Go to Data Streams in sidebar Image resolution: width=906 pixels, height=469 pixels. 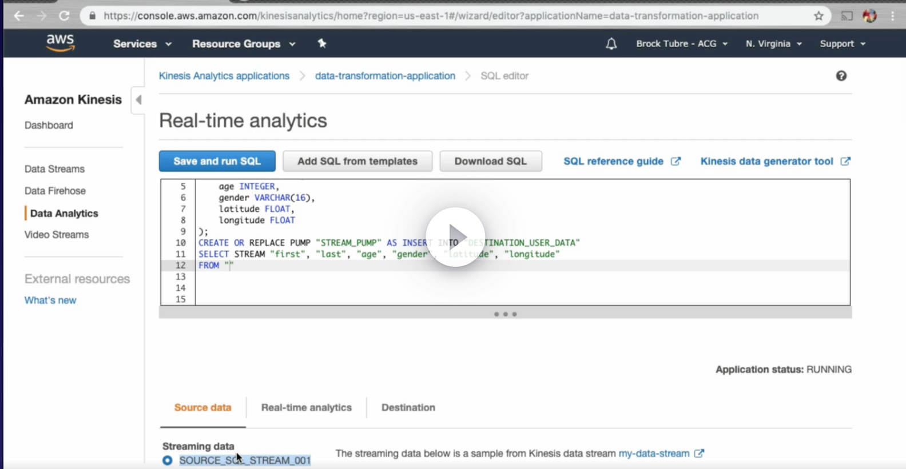tap(54, 169)
